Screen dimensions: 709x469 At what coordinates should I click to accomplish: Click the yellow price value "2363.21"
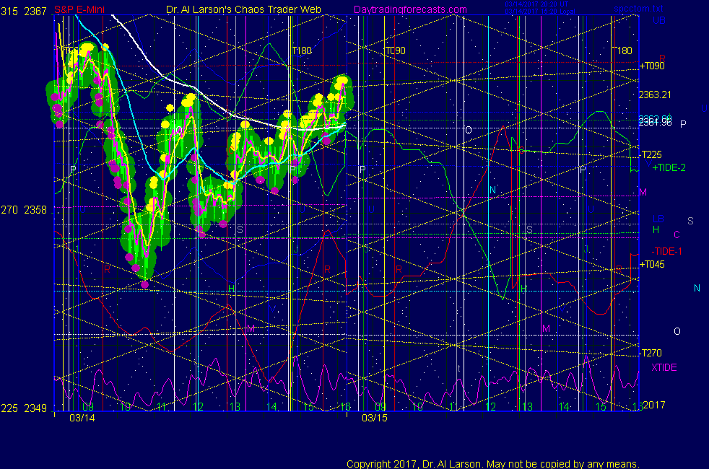pos(655,95)
